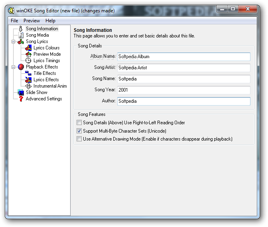
Task: Maximize the winOKE Song Editor window
Action: coord(233,9)
